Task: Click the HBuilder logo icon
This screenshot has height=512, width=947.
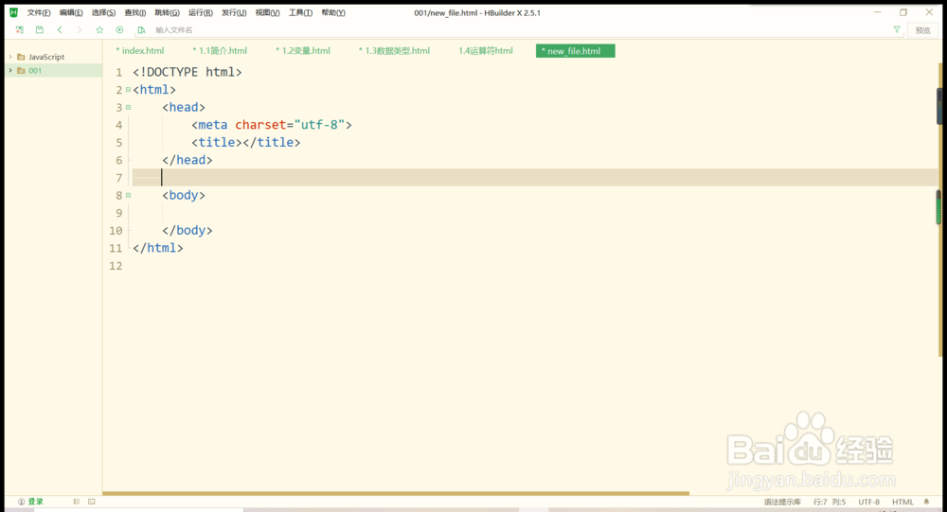Action: pyautogui.click(x=14, y=12)
